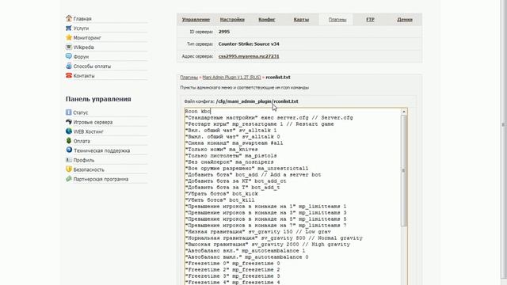Click the shield icon beside Безопасность
The image size is (507, 285).
coord(69,169)
